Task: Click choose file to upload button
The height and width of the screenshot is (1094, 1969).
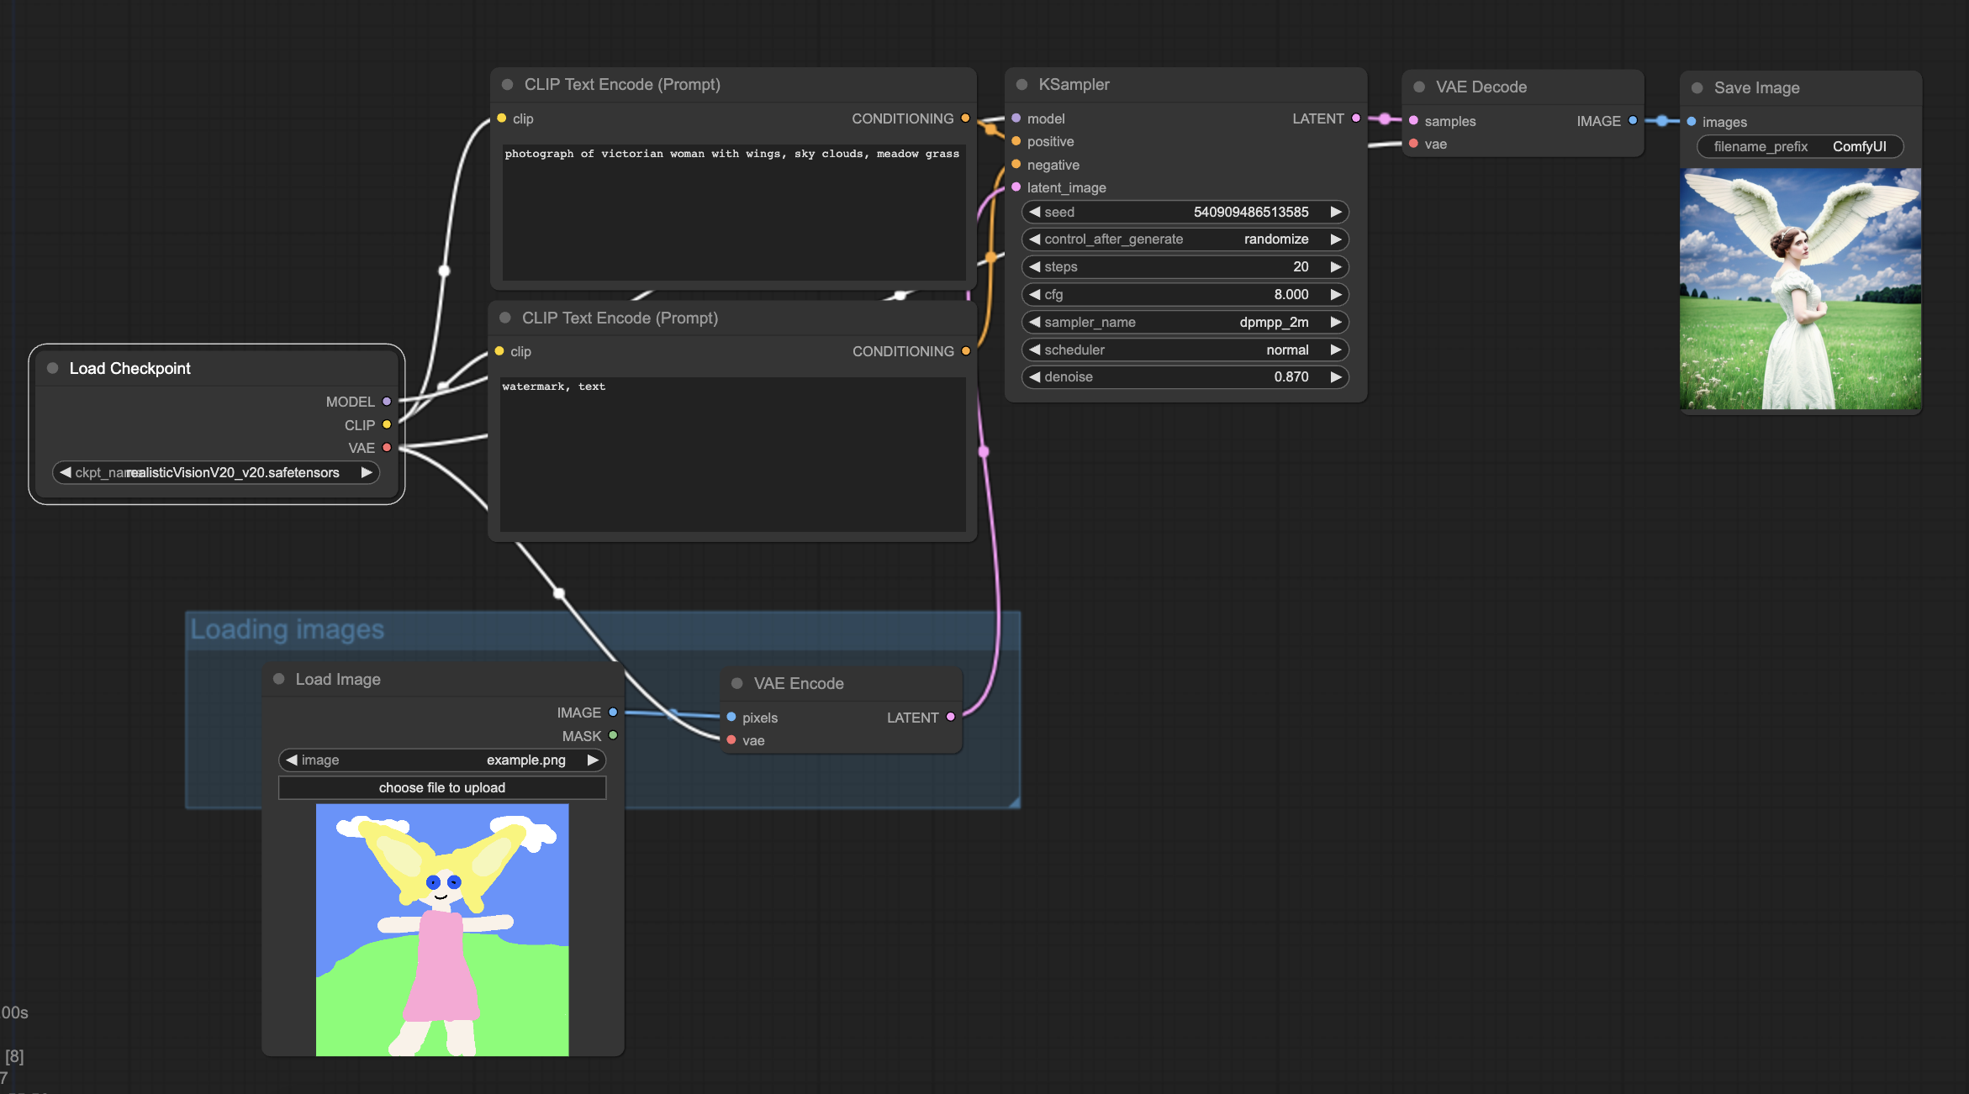Action: 441,786
